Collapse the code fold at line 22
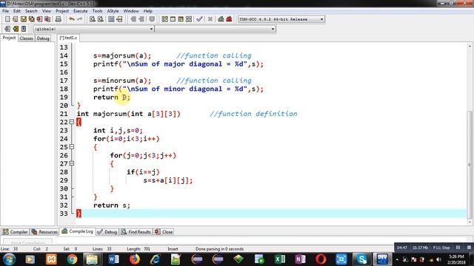474x266 pixels. (72, 122)
